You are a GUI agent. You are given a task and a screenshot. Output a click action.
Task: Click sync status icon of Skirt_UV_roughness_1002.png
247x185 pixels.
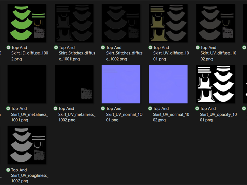coord(8,170)
